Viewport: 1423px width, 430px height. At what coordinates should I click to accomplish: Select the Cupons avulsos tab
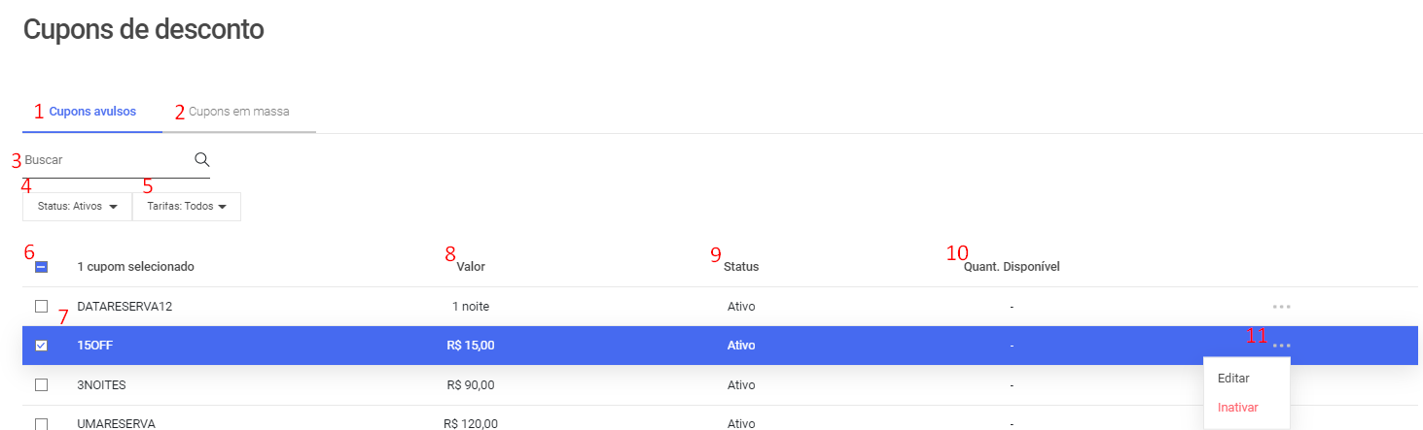tap(92, 112)
